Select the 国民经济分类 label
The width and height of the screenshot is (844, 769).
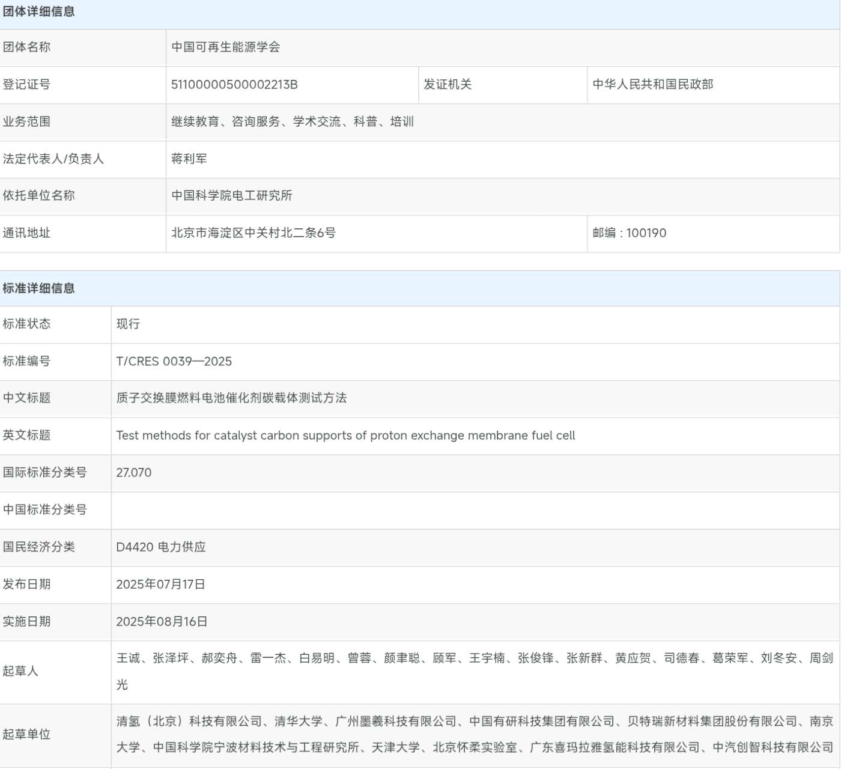[39, 547]
